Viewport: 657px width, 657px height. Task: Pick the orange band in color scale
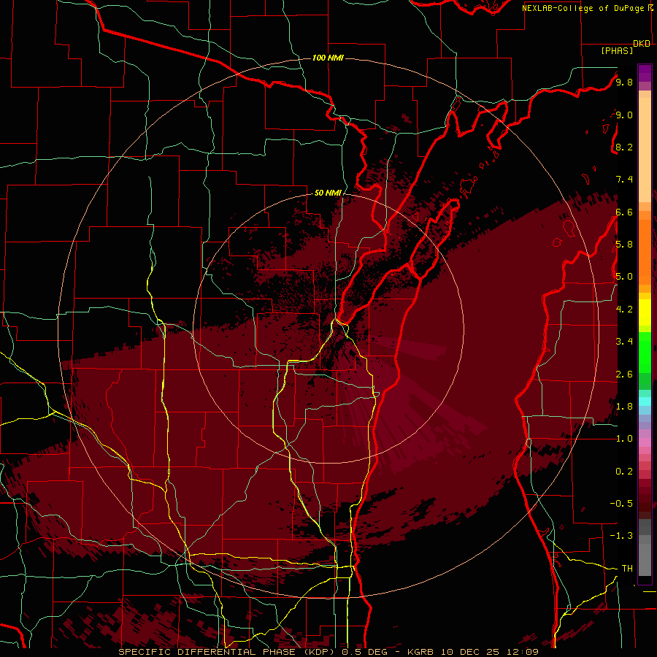click(645, 253)
